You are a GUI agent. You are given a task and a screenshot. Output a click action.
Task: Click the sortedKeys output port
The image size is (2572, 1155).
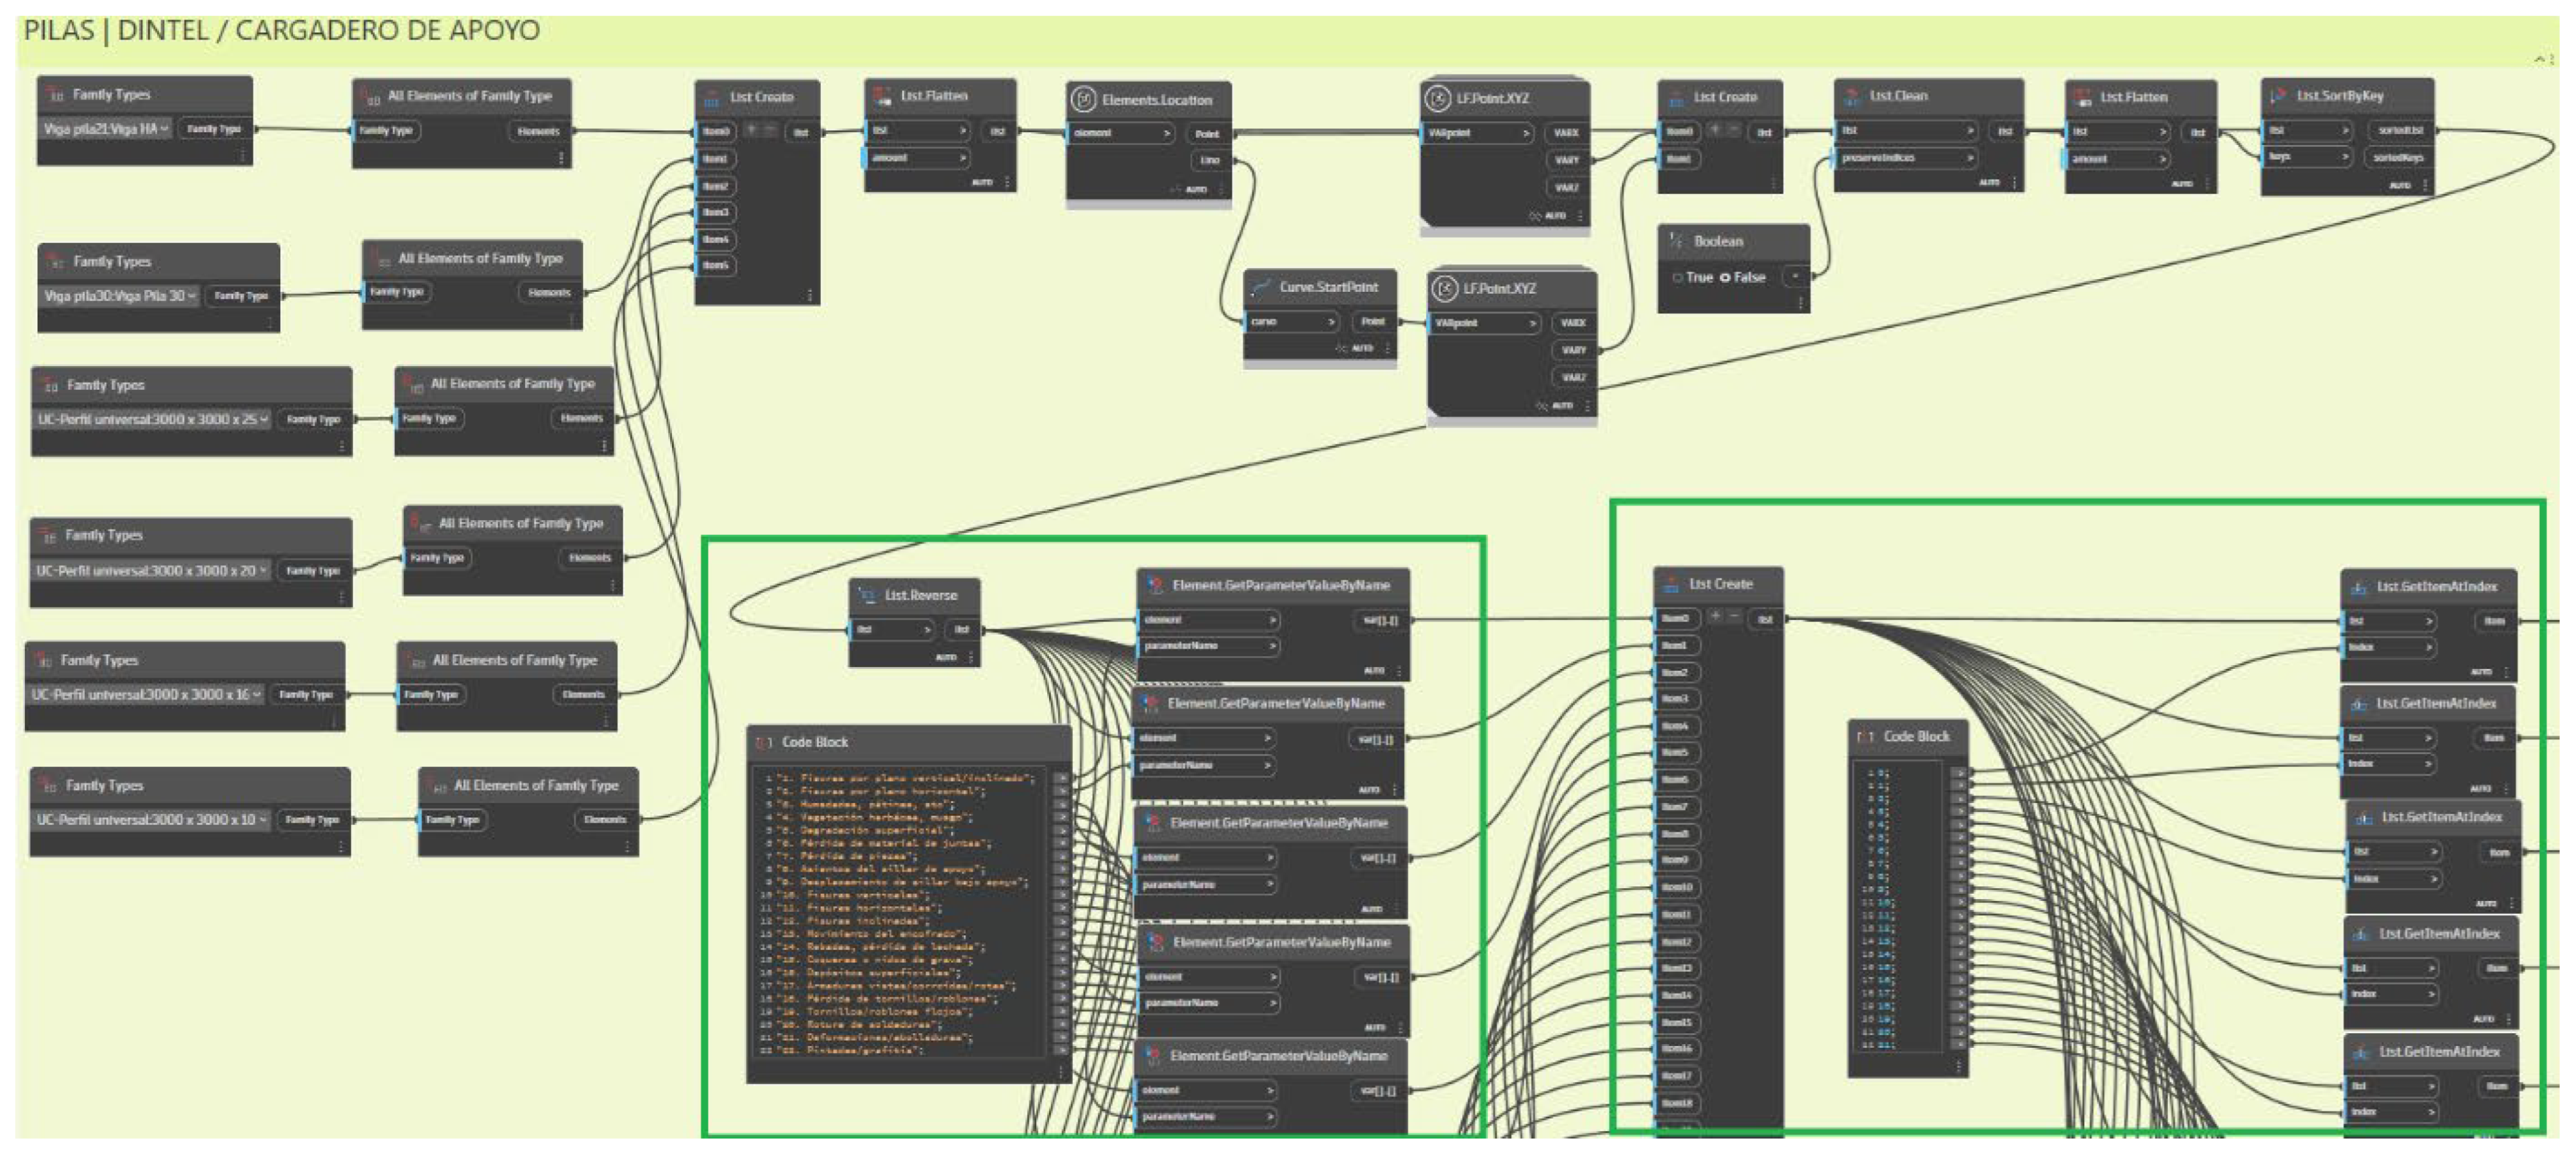2398,158
